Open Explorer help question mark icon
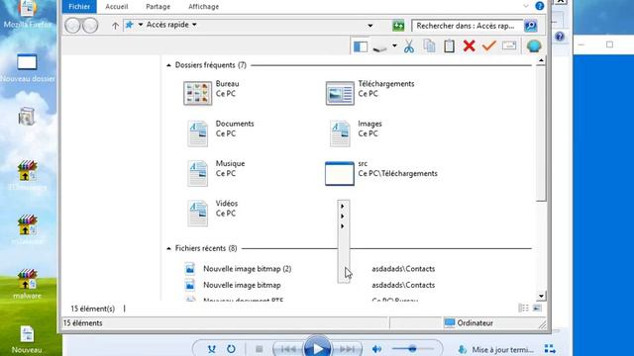This screenshot has height=356, width=634. click(x=539, y=6)
